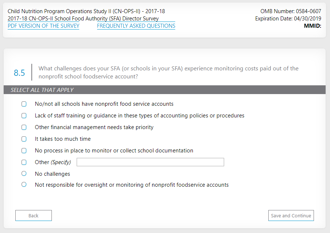The width and height of the screenshot is (330, 233).
Task: Open the PDF VERSION OF THE SURVEY link
Action: [x=43, y=26]
